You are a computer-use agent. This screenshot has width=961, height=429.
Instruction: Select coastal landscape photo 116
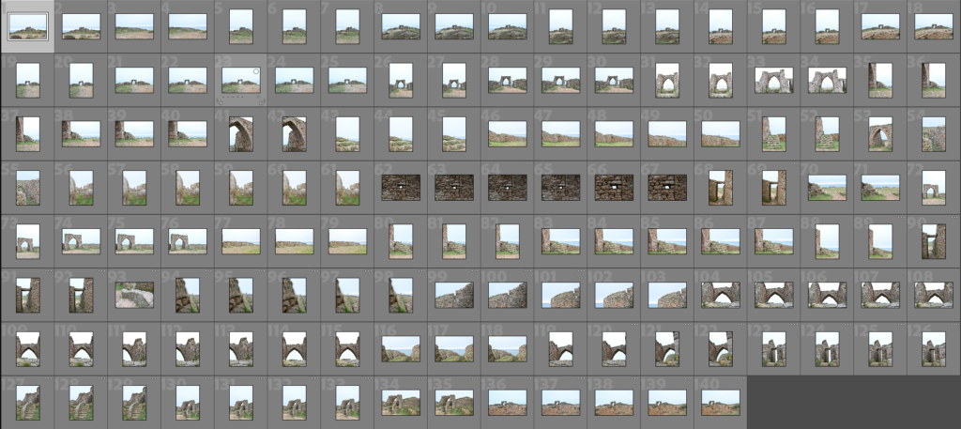(x=401, y=348)
